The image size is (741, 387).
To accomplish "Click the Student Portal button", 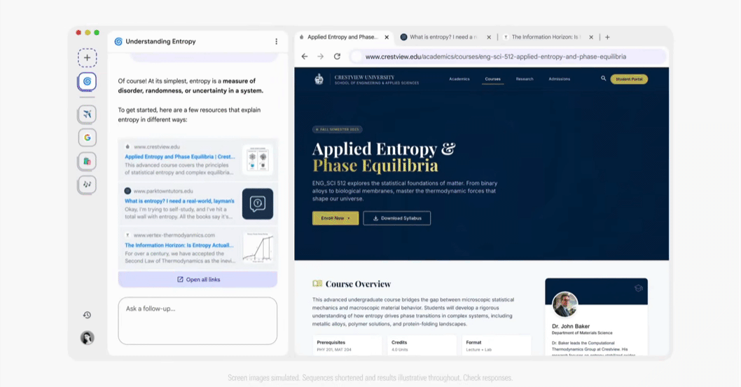I will [x=629, y=79].
